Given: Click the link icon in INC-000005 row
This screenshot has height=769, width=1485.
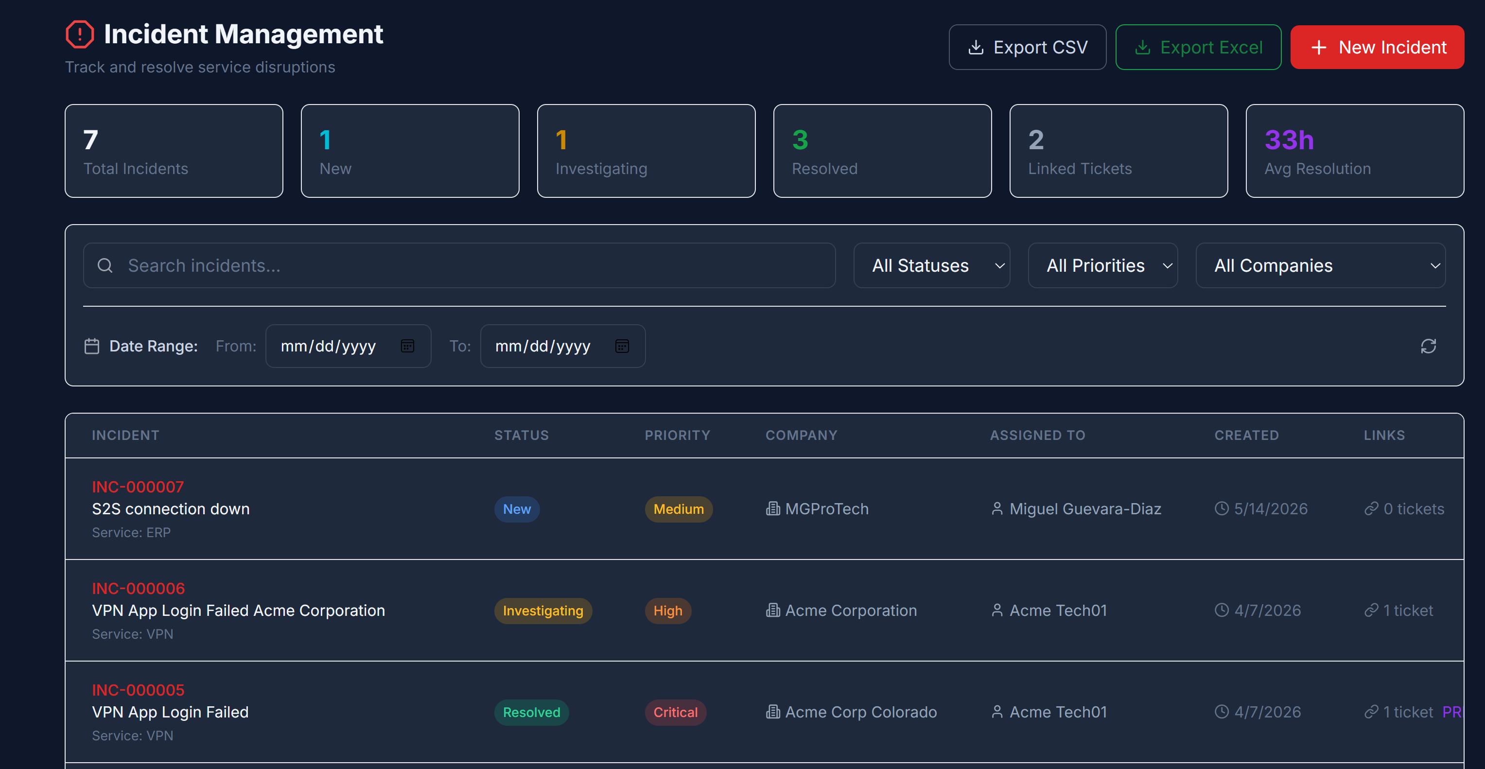Looking at the screenshot, I should pyautogui.click(x=1371, y=711).
